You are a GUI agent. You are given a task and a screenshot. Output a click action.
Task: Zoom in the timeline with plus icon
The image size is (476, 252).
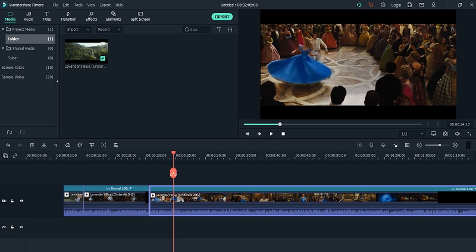[x=455, y=145]
